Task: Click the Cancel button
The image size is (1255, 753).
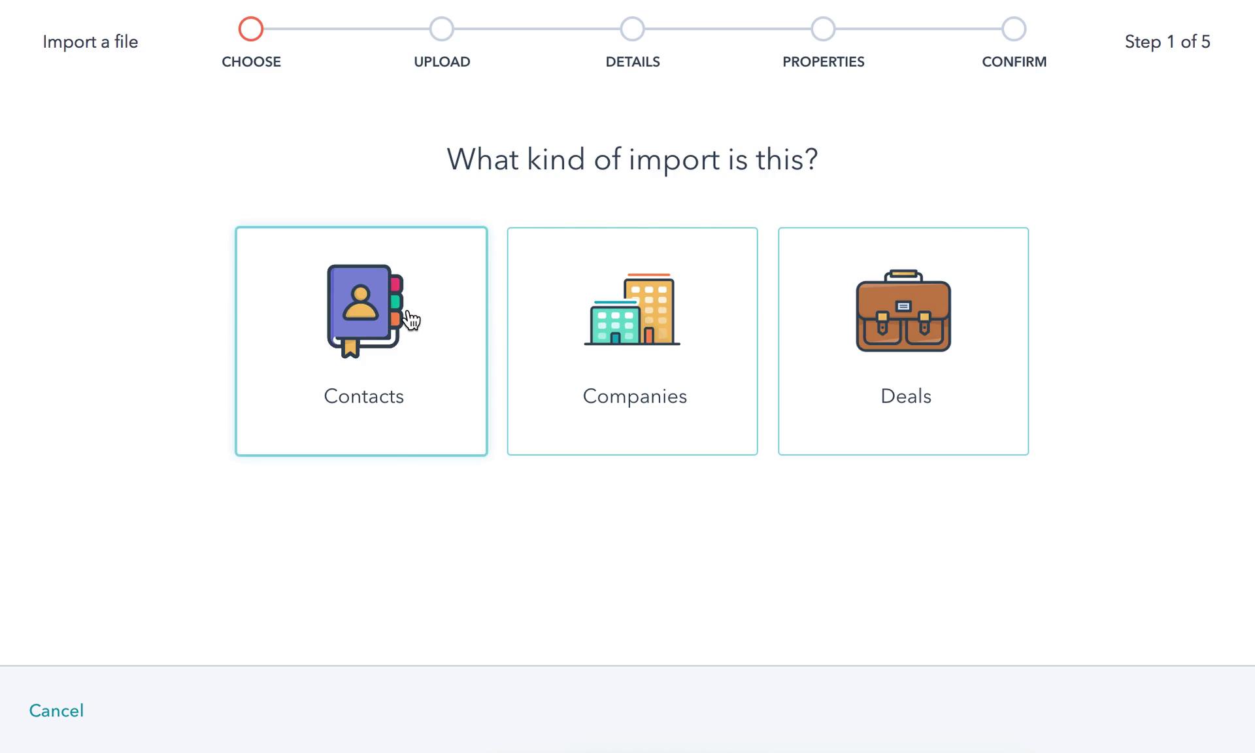Action: [56, 710]
